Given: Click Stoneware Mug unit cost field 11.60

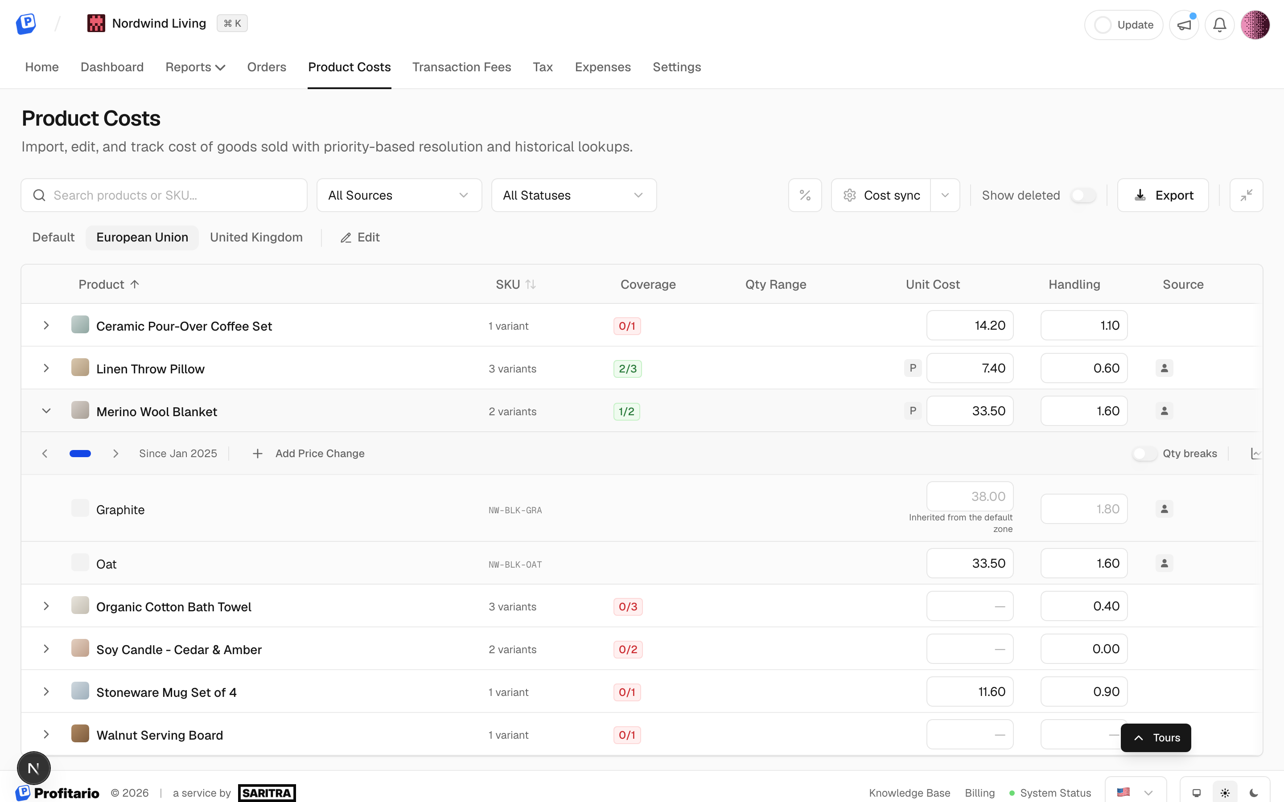Looking at the screenshot, I should point(970,692).
